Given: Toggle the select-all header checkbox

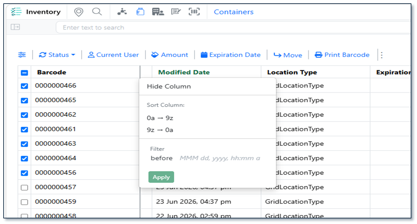Looking at the screenshot, I should [x=24, y=73].
